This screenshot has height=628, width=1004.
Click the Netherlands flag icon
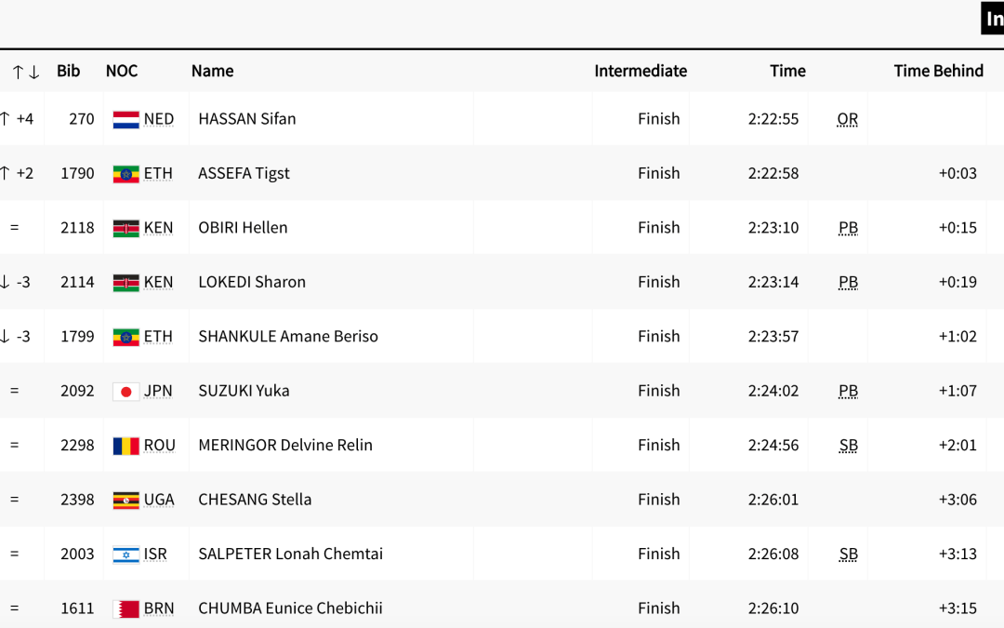125,119
